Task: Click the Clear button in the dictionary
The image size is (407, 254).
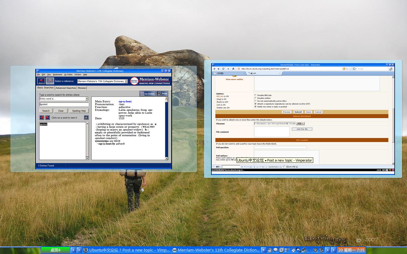Action: tap(61, 111)
